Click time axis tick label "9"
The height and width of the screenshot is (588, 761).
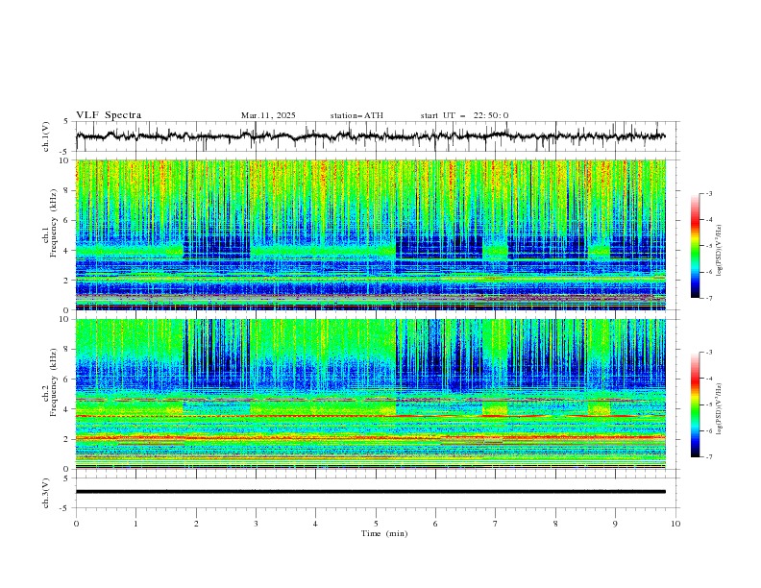(615, 524)
